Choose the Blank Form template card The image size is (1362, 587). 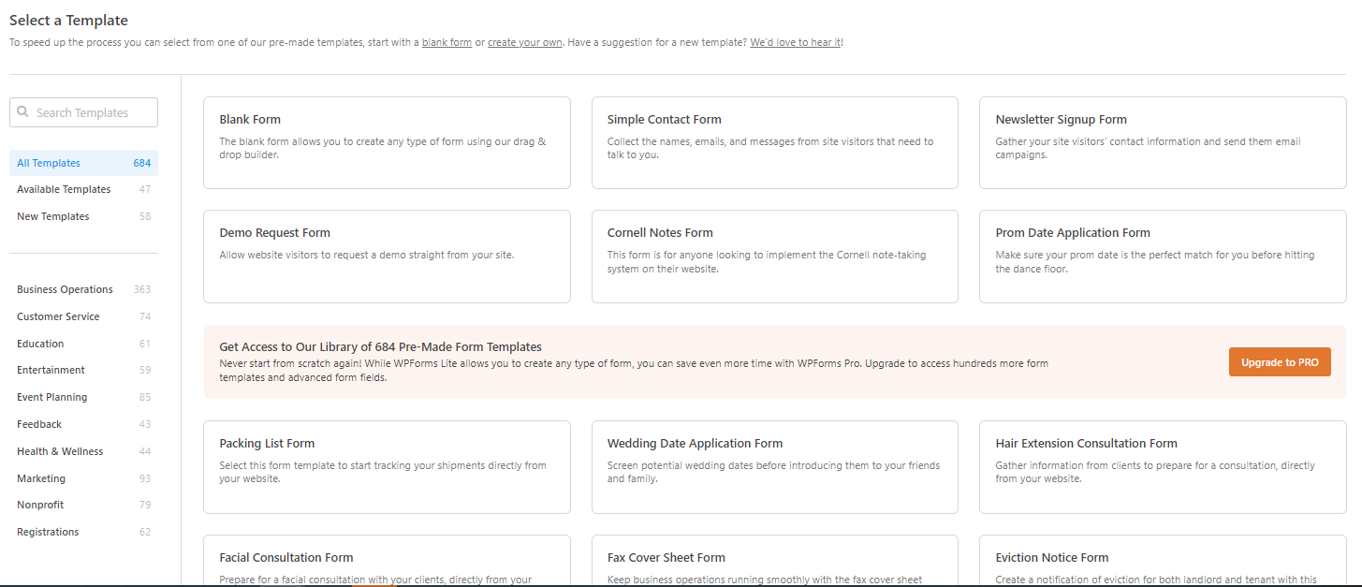(387, 142)
